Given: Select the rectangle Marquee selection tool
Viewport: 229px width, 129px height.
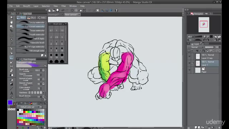Looking at the screenshot, I should (11, 35).
